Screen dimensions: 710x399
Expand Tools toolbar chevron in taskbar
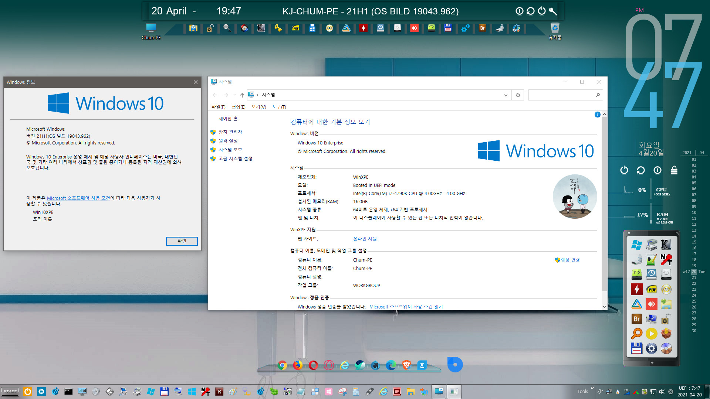pos(592,388)
